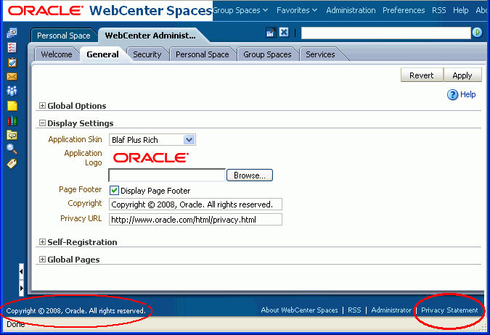Open the Welcome subtab
The height and width of the screenshot is (335, 490).
[57, 54]
